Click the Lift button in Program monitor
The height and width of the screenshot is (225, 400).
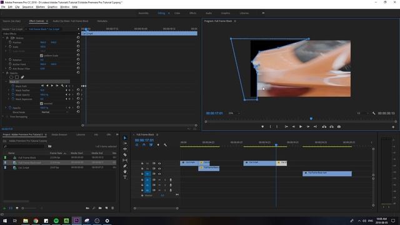[324, 126]
